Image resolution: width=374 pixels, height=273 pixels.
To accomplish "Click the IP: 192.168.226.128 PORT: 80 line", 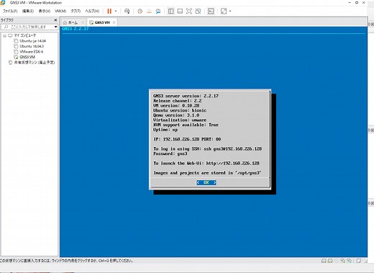I will click(x=187, y=139).
